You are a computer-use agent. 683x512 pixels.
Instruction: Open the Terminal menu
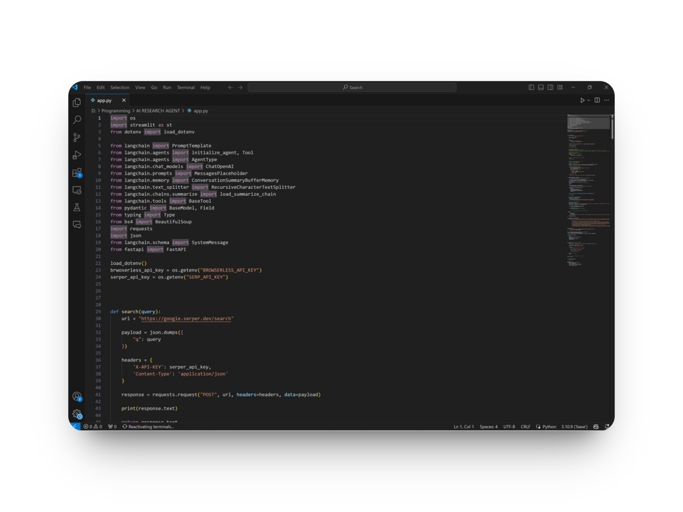pos(186,87)
